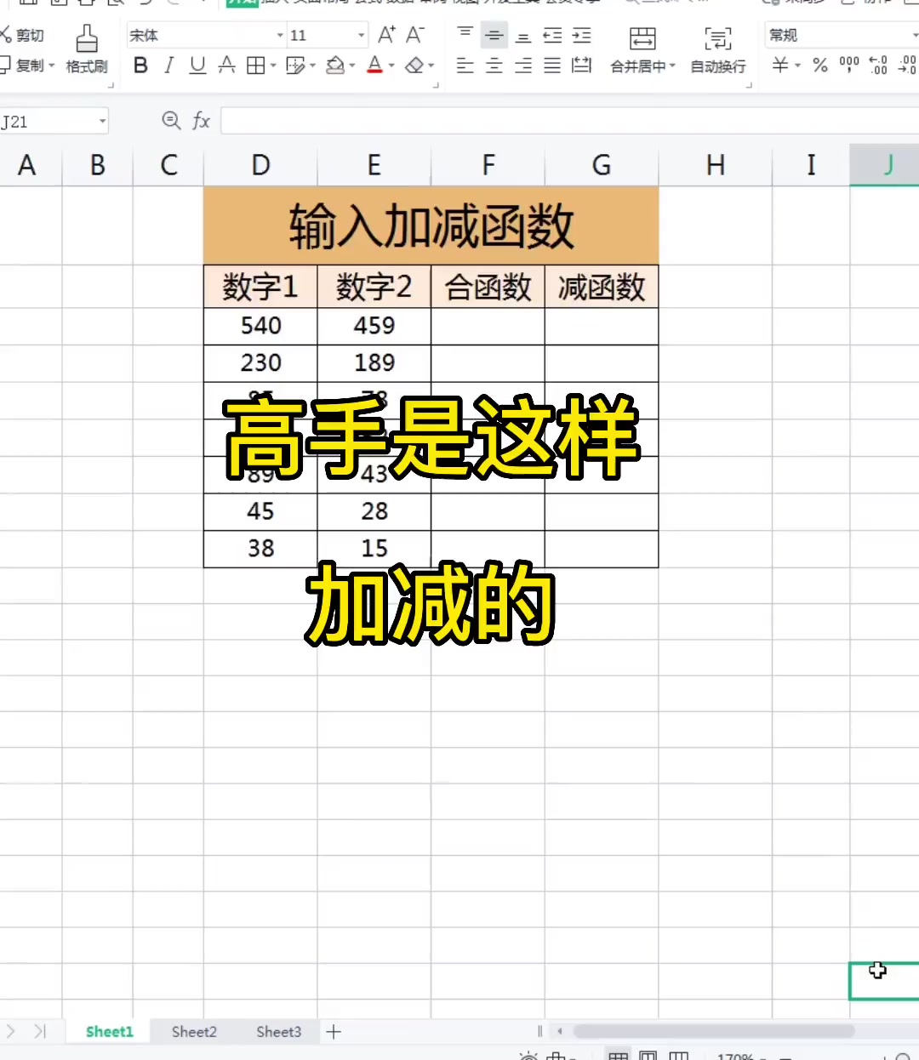Apply percent number style
The image size is (919, 1060).
tap(819, 66)
